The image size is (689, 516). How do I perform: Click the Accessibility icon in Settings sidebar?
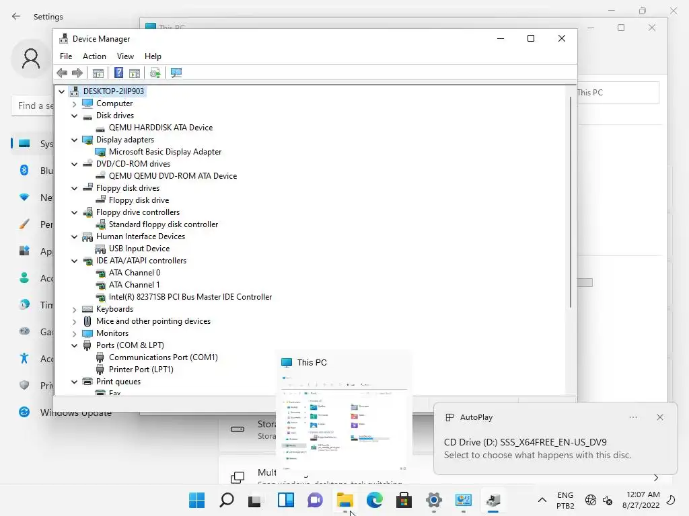click(24, 359)
